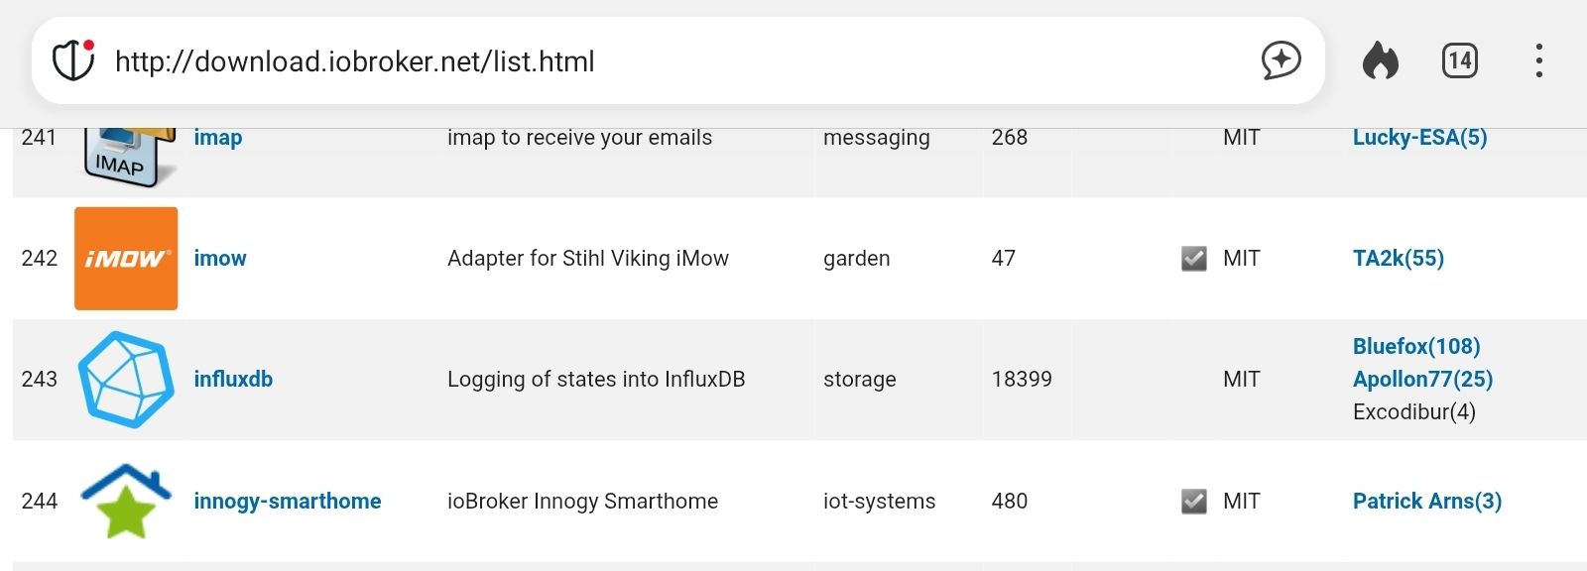Click maintainer Bluefox(108)

1415,346
